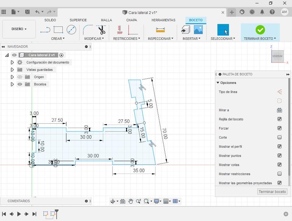Screen dimensions: 292x221
Task: Open the help question mark
Action: coord(272,12)
